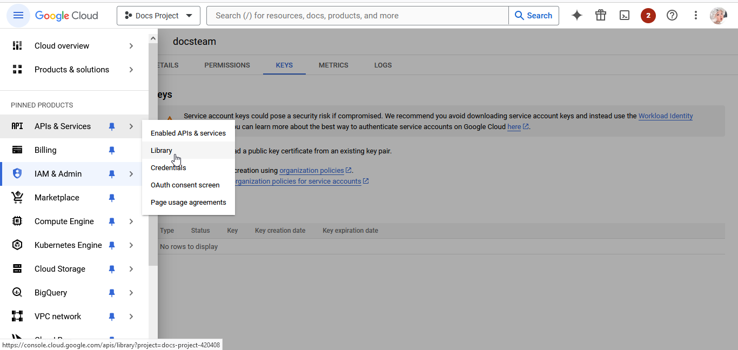This screenshot has height=350, width=738.
Task: Click the IAM & Admin shield icon
Action: 17,174
